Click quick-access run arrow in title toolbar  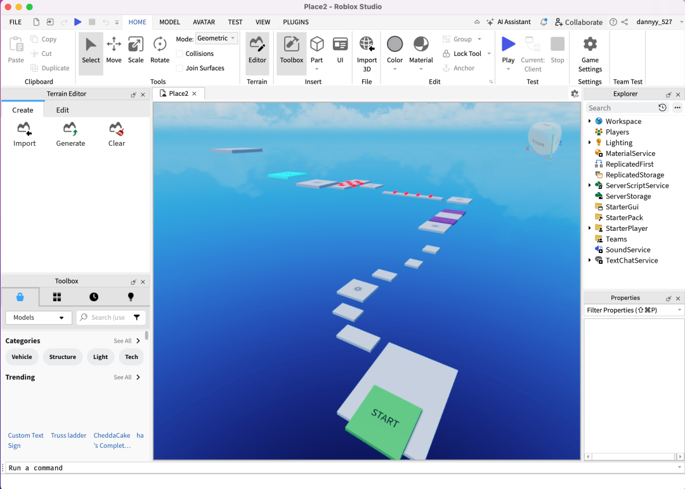(78, 22)
